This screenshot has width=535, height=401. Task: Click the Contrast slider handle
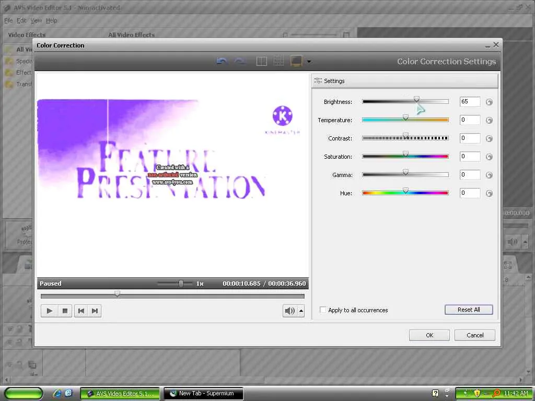[405, 136]
